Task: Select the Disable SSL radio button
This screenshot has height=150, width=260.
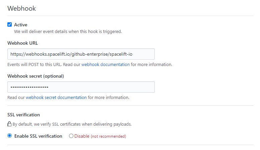Action: (x=71, y=136)
